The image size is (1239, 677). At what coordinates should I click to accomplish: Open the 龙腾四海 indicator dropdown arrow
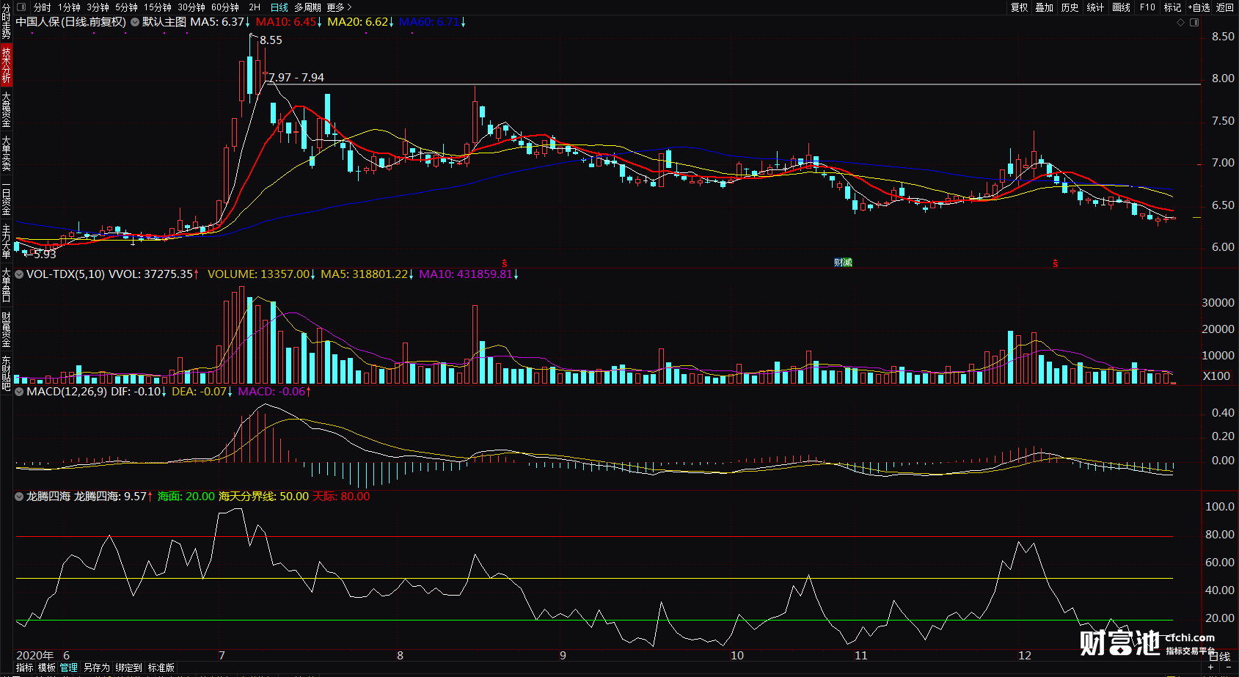[x=19, y=497]
